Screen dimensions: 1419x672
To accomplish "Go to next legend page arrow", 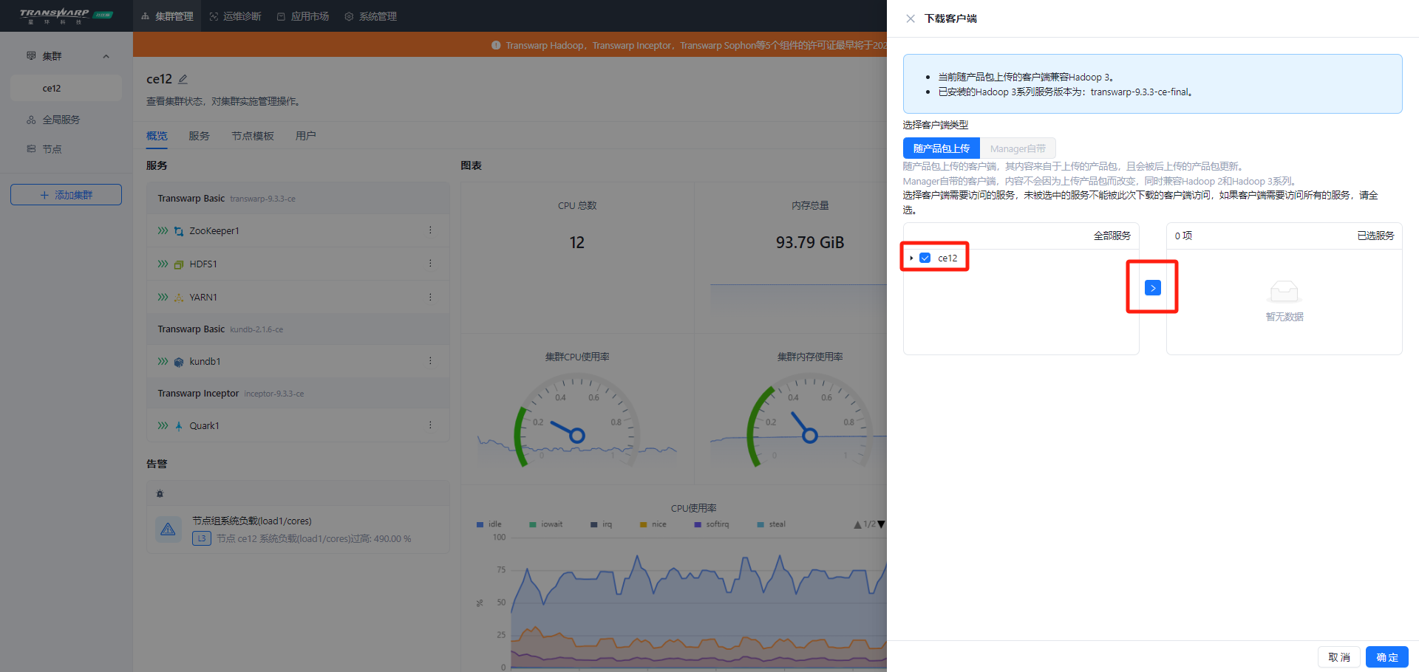I will point(881,525).
